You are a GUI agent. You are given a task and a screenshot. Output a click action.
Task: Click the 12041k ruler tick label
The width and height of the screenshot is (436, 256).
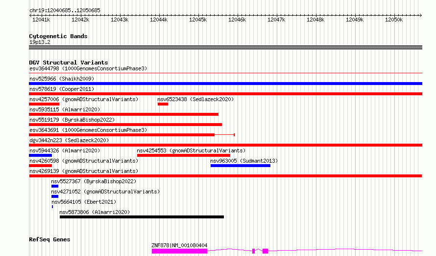point(41,20)
